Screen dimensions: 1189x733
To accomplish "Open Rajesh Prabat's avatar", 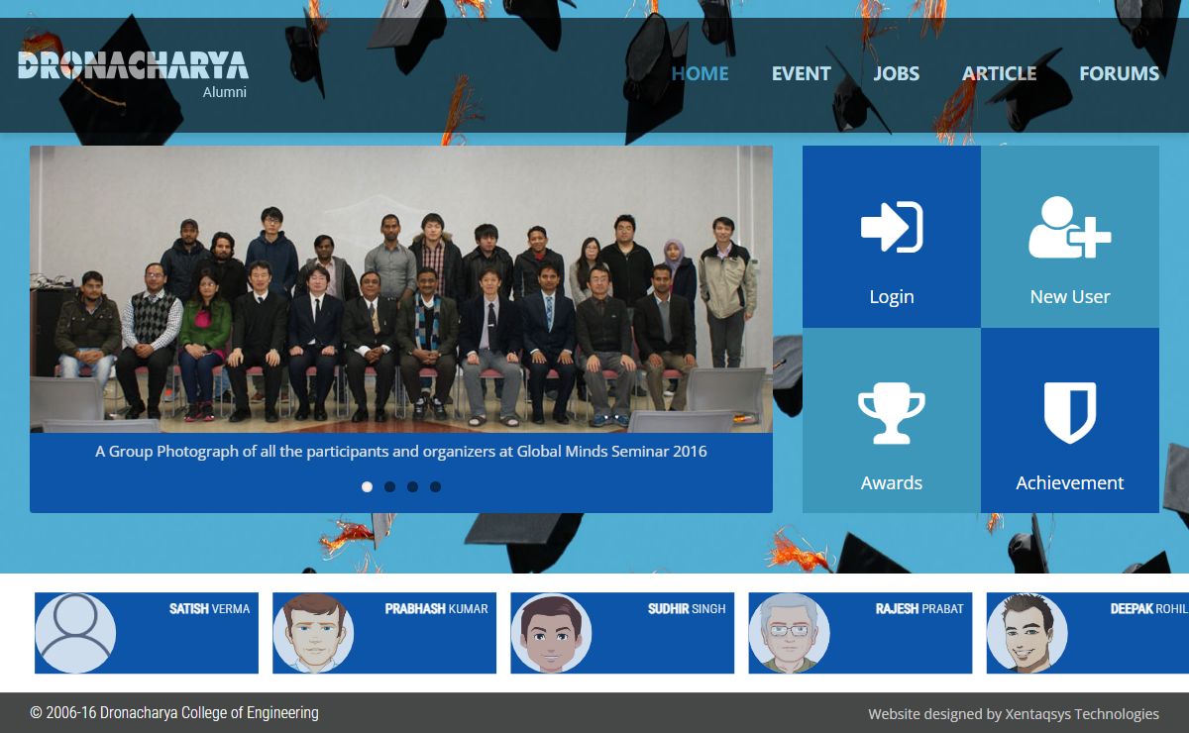I will tap(789, 633).
